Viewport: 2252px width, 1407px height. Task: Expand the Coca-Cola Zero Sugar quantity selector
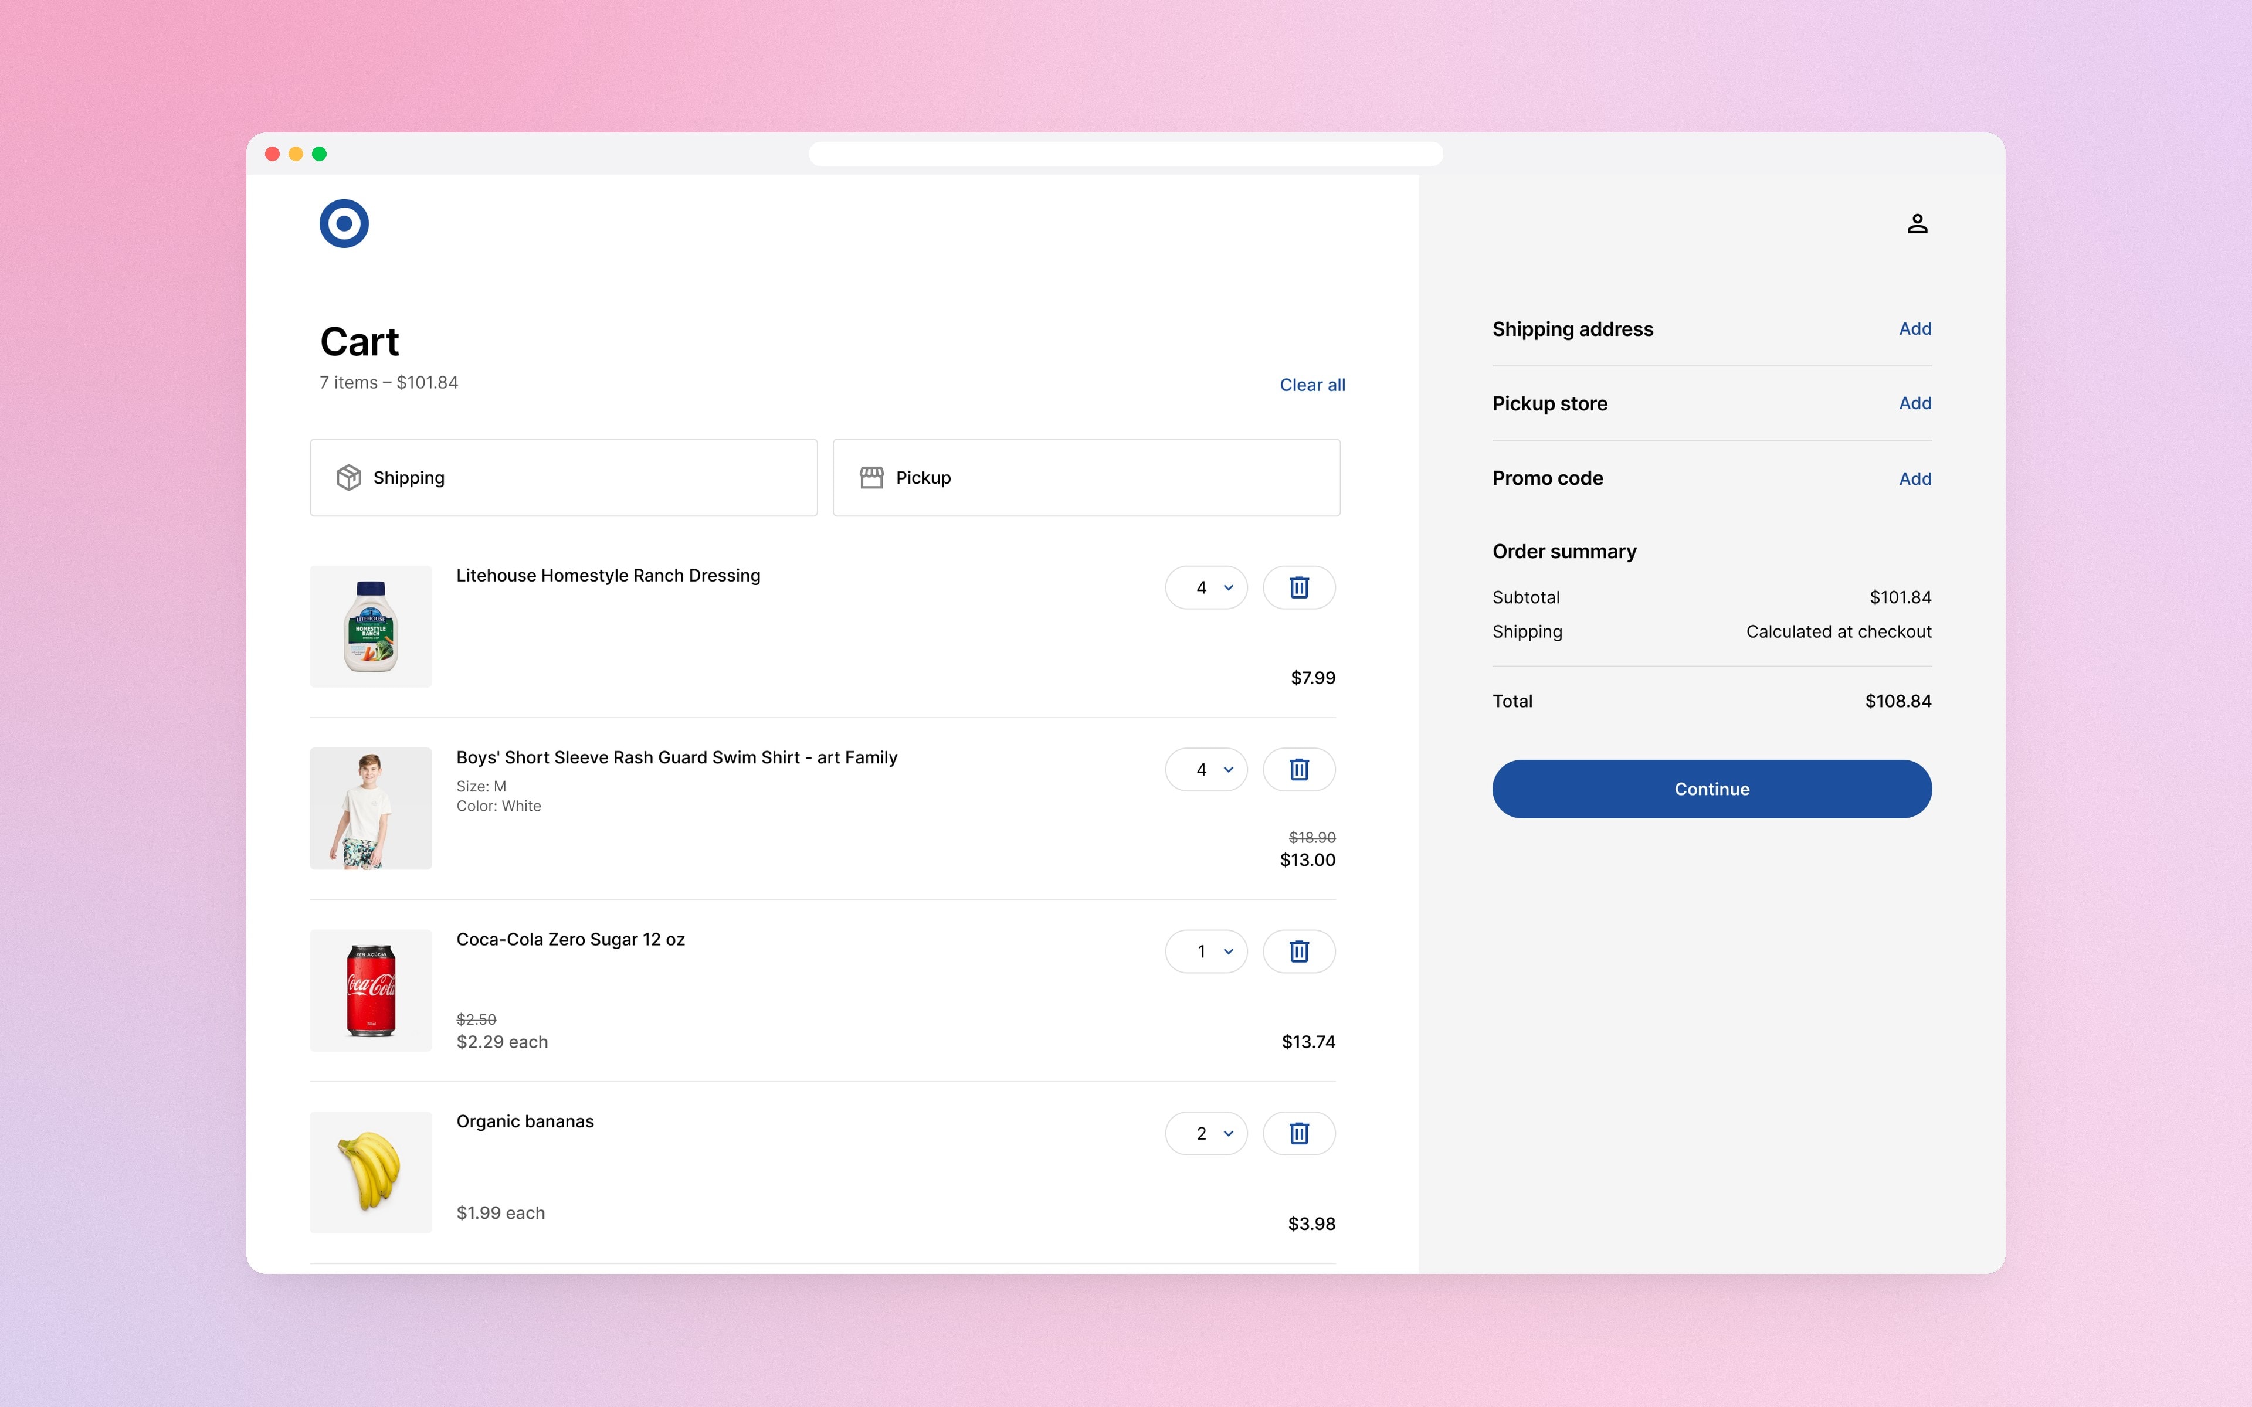pos(1206,951)
